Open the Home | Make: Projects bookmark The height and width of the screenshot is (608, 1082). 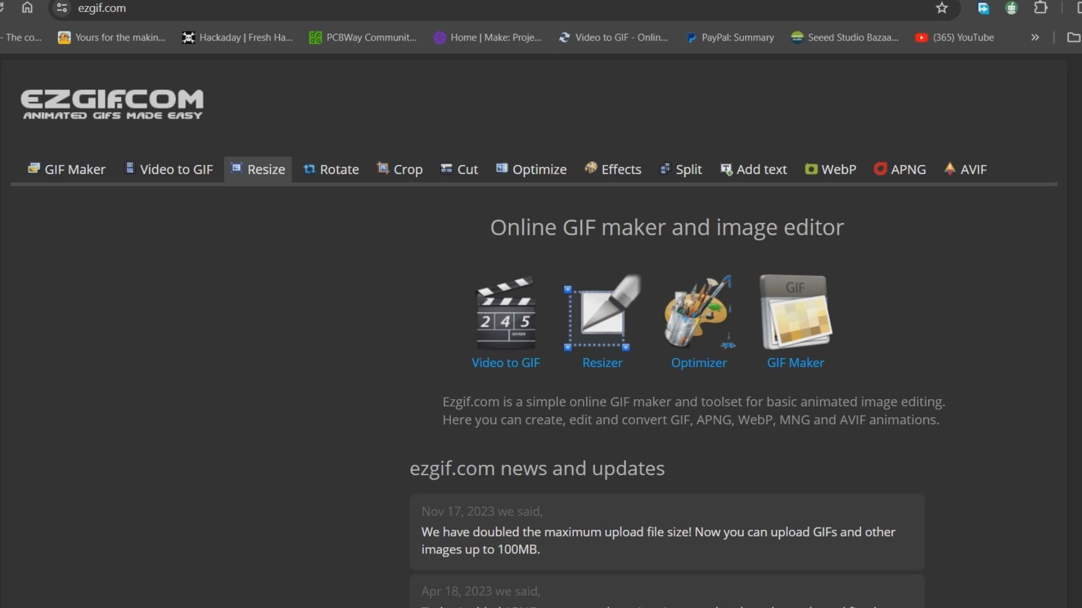pyautogui.click(x=487, y=38)
